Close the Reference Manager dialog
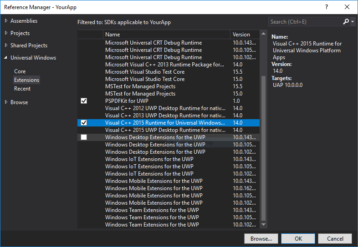Image resolution: width=358 pixels, height=247 pixels. coord(348,7)
